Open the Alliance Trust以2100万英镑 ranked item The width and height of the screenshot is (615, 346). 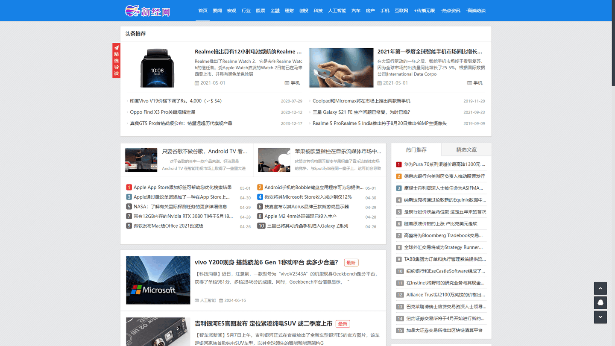[x=446, y=295]
